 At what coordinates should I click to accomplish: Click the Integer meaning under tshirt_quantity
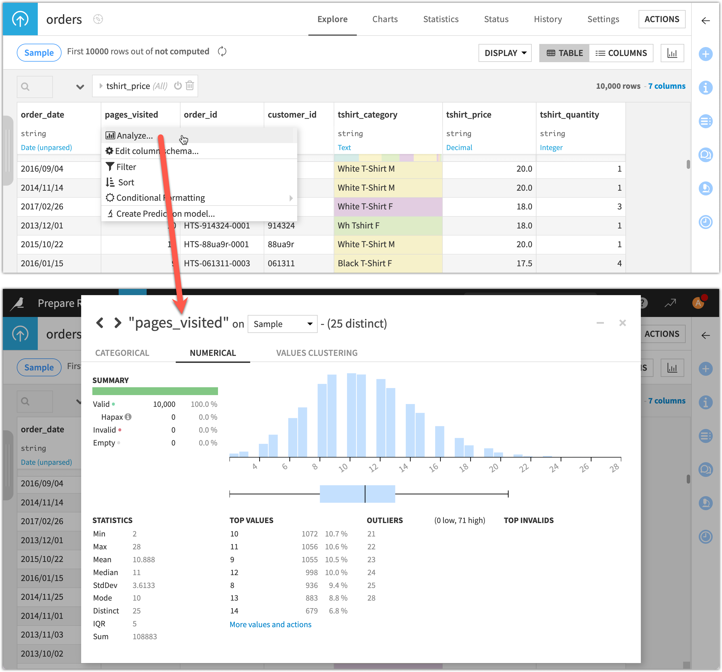click(551, 148)
